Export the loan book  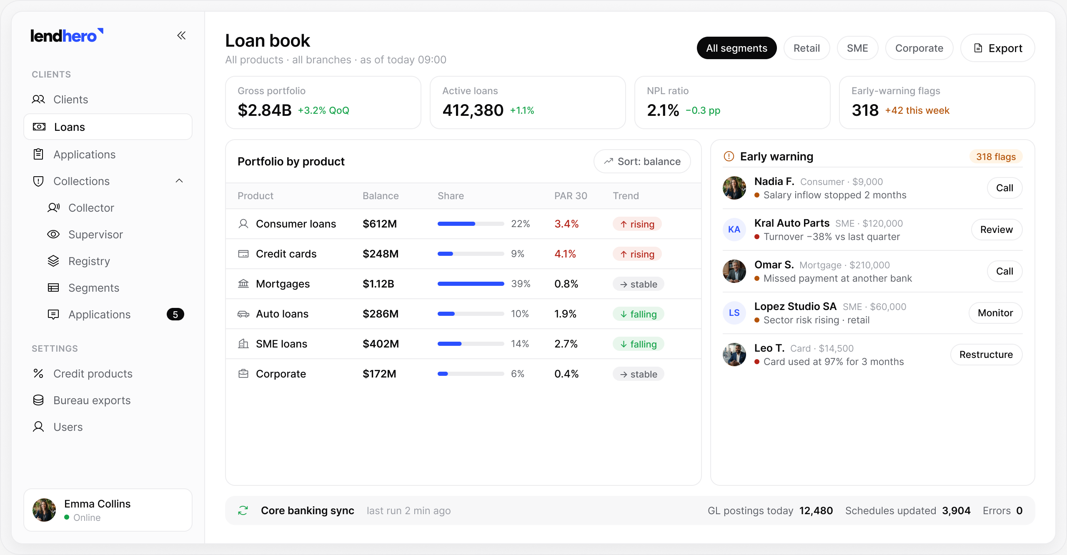(x=998, y=48)
